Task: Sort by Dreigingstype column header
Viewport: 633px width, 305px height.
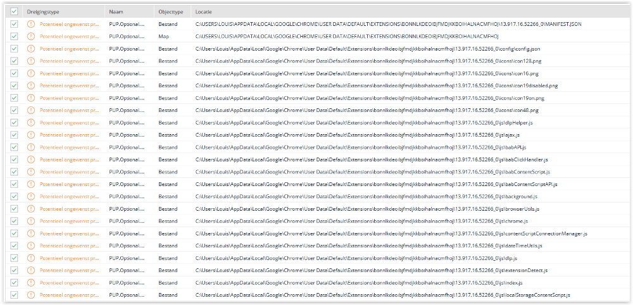Action: [x=43, y=12]
